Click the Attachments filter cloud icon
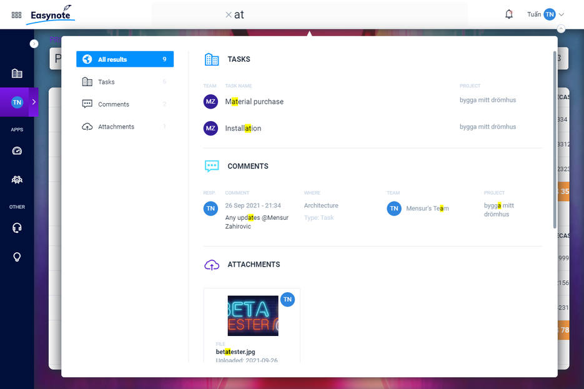This screenshot has height=389, width=584. coord(87,127)
